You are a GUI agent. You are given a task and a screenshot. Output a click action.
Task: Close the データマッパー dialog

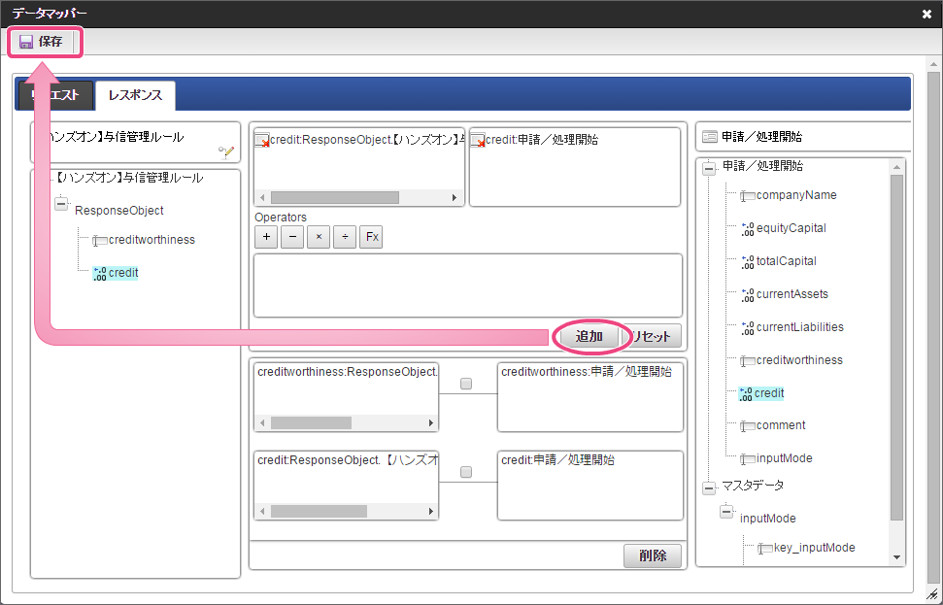click(926, 14)
